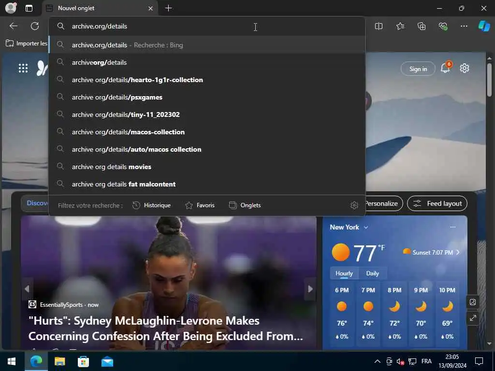
Task: Show hidden system tray icons
Action: pyautogui.click(x=377, y=361)
